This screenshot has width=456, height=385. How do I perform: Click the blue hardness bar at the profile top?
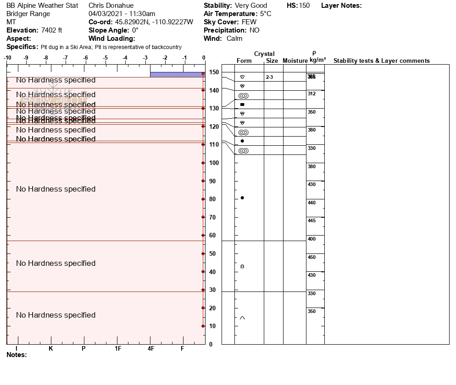tap(177, 74)
